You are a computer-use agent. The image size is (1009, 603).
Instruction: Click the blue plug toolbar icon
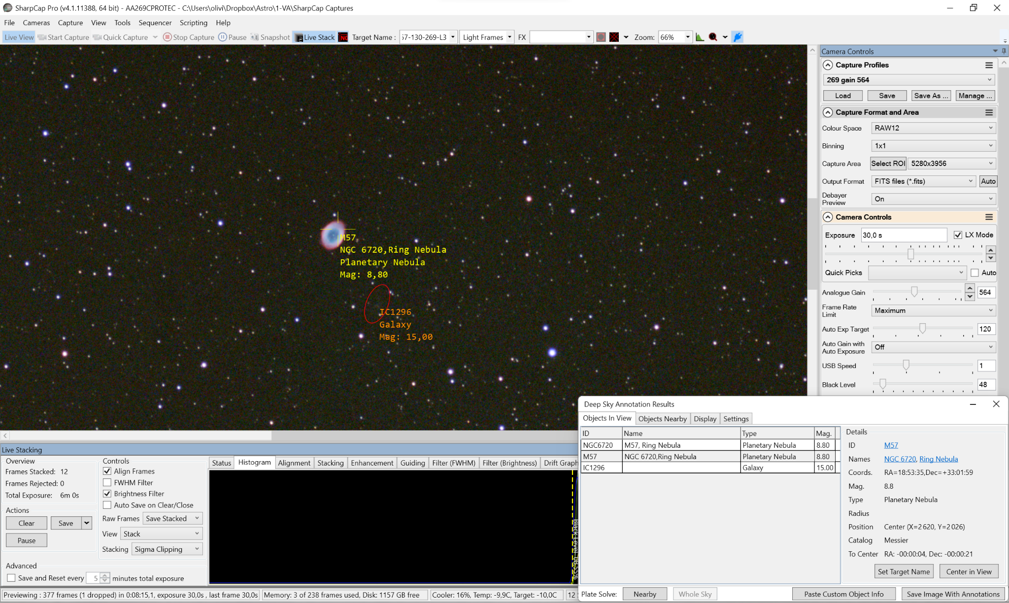point(738,37)
